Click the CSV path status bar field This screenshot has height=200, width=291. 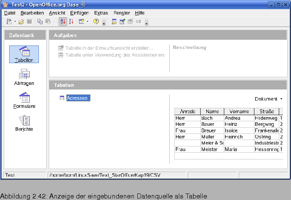[117, 175]
